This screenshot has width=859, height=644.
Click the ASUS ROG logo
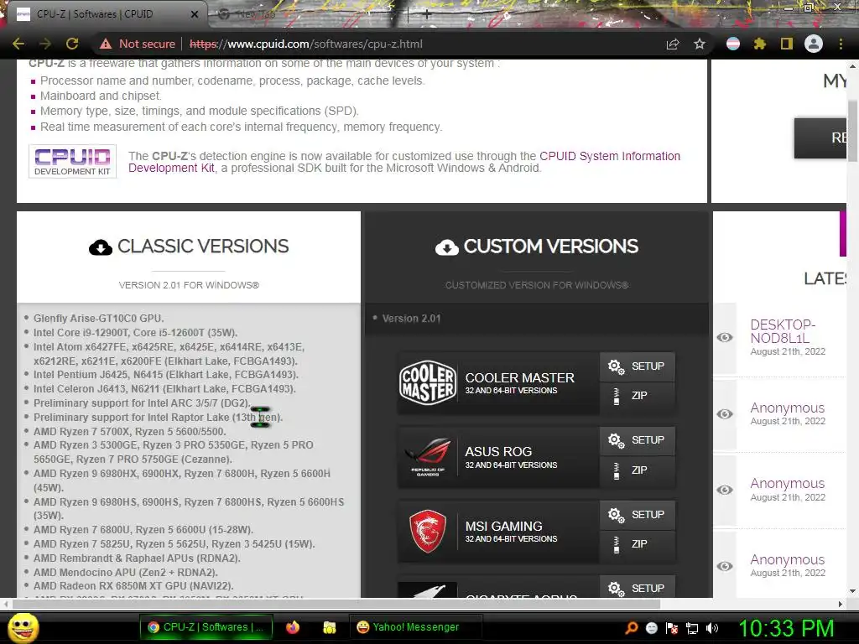point(428,456)
